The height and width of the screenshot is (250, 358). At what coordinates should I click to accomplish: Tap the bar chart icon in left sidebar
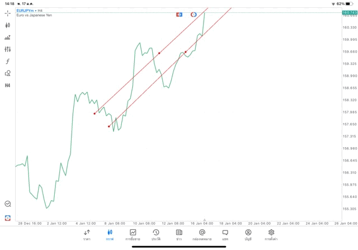tap(8, 37)
